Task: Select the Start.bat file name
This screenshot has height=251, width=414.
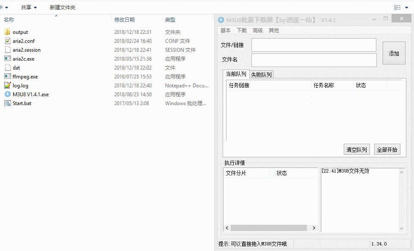Action: click(x=22, y=103)
